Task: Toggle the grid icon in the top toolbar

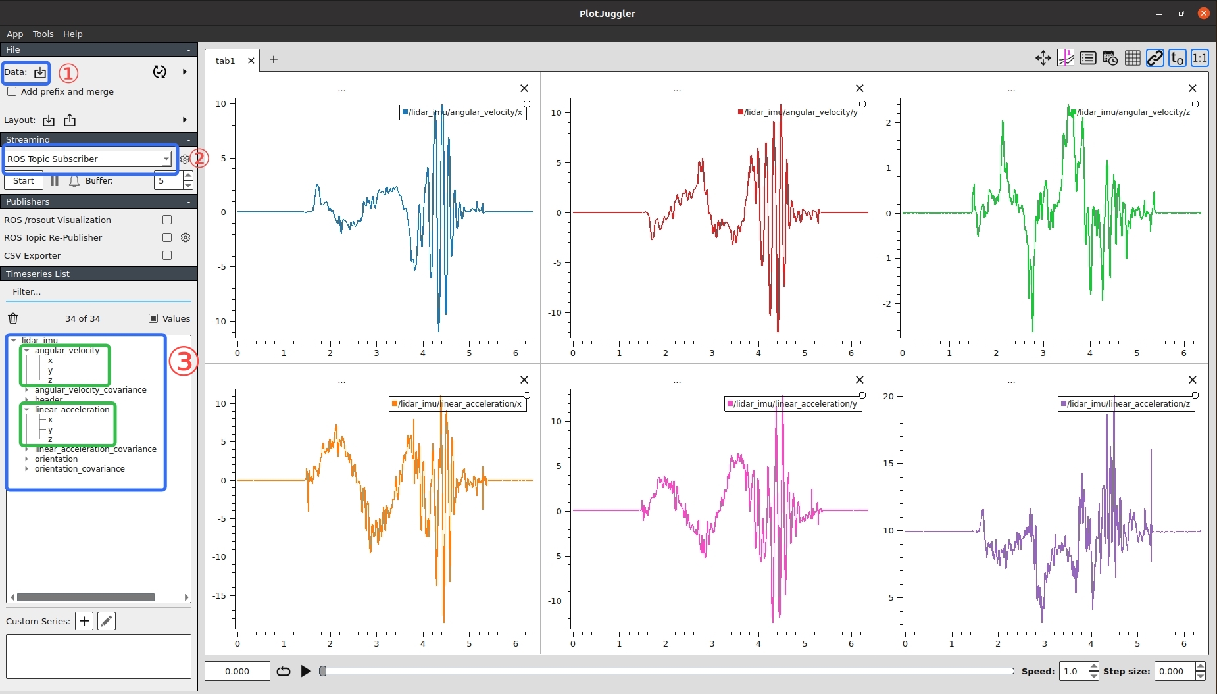Action: 1132,59
